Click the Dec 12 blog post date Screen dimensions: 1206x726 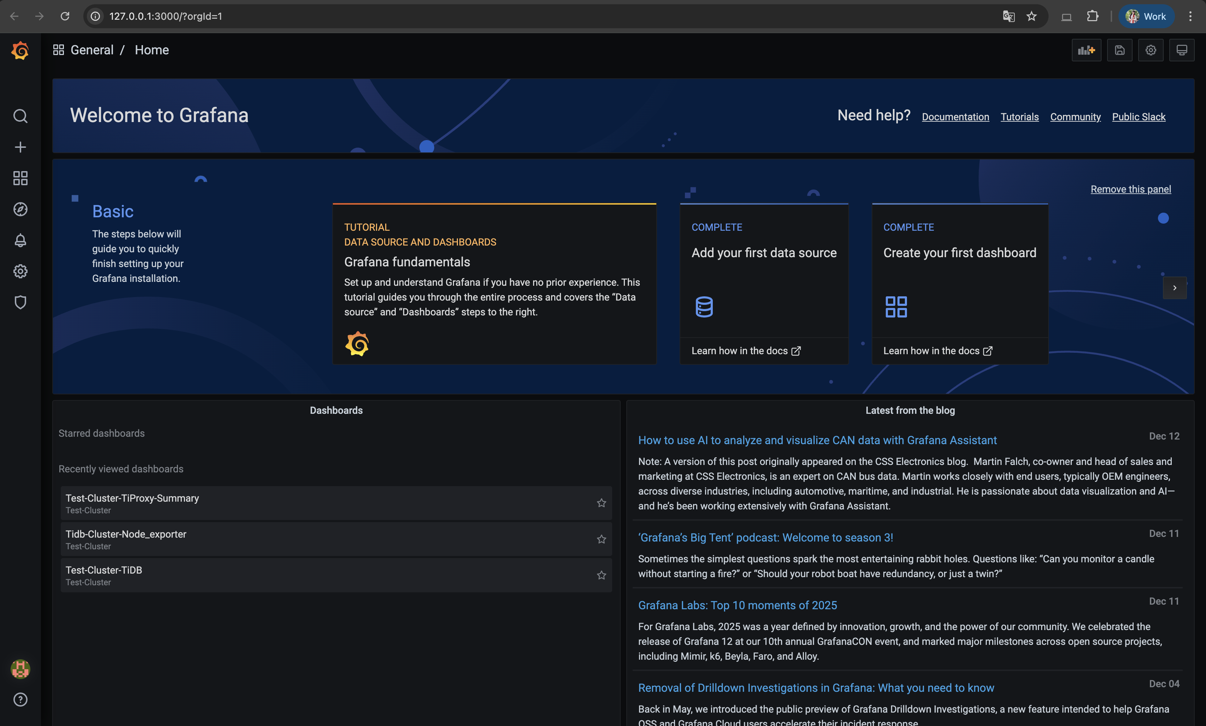pyautogui.click(x=1164, y=436)
